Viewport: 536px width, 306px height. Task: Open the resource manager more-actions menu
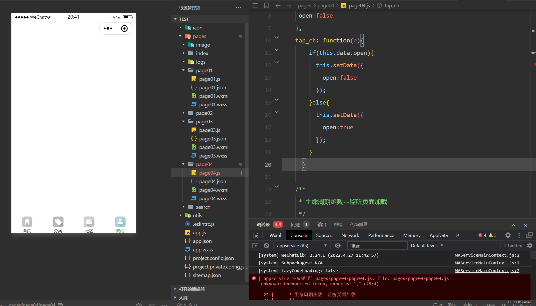pos(238,8)
